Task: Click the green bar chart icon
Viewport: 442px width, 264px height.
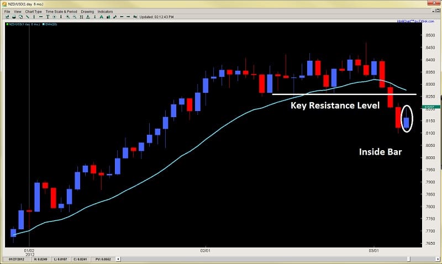Action: point(108,17)
